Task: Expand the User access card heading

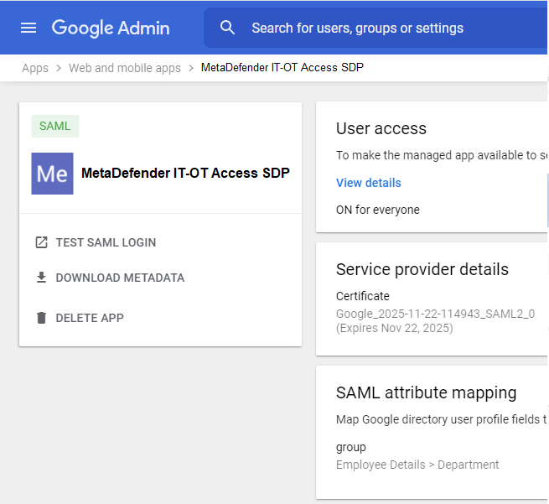Action: (381, 128)
